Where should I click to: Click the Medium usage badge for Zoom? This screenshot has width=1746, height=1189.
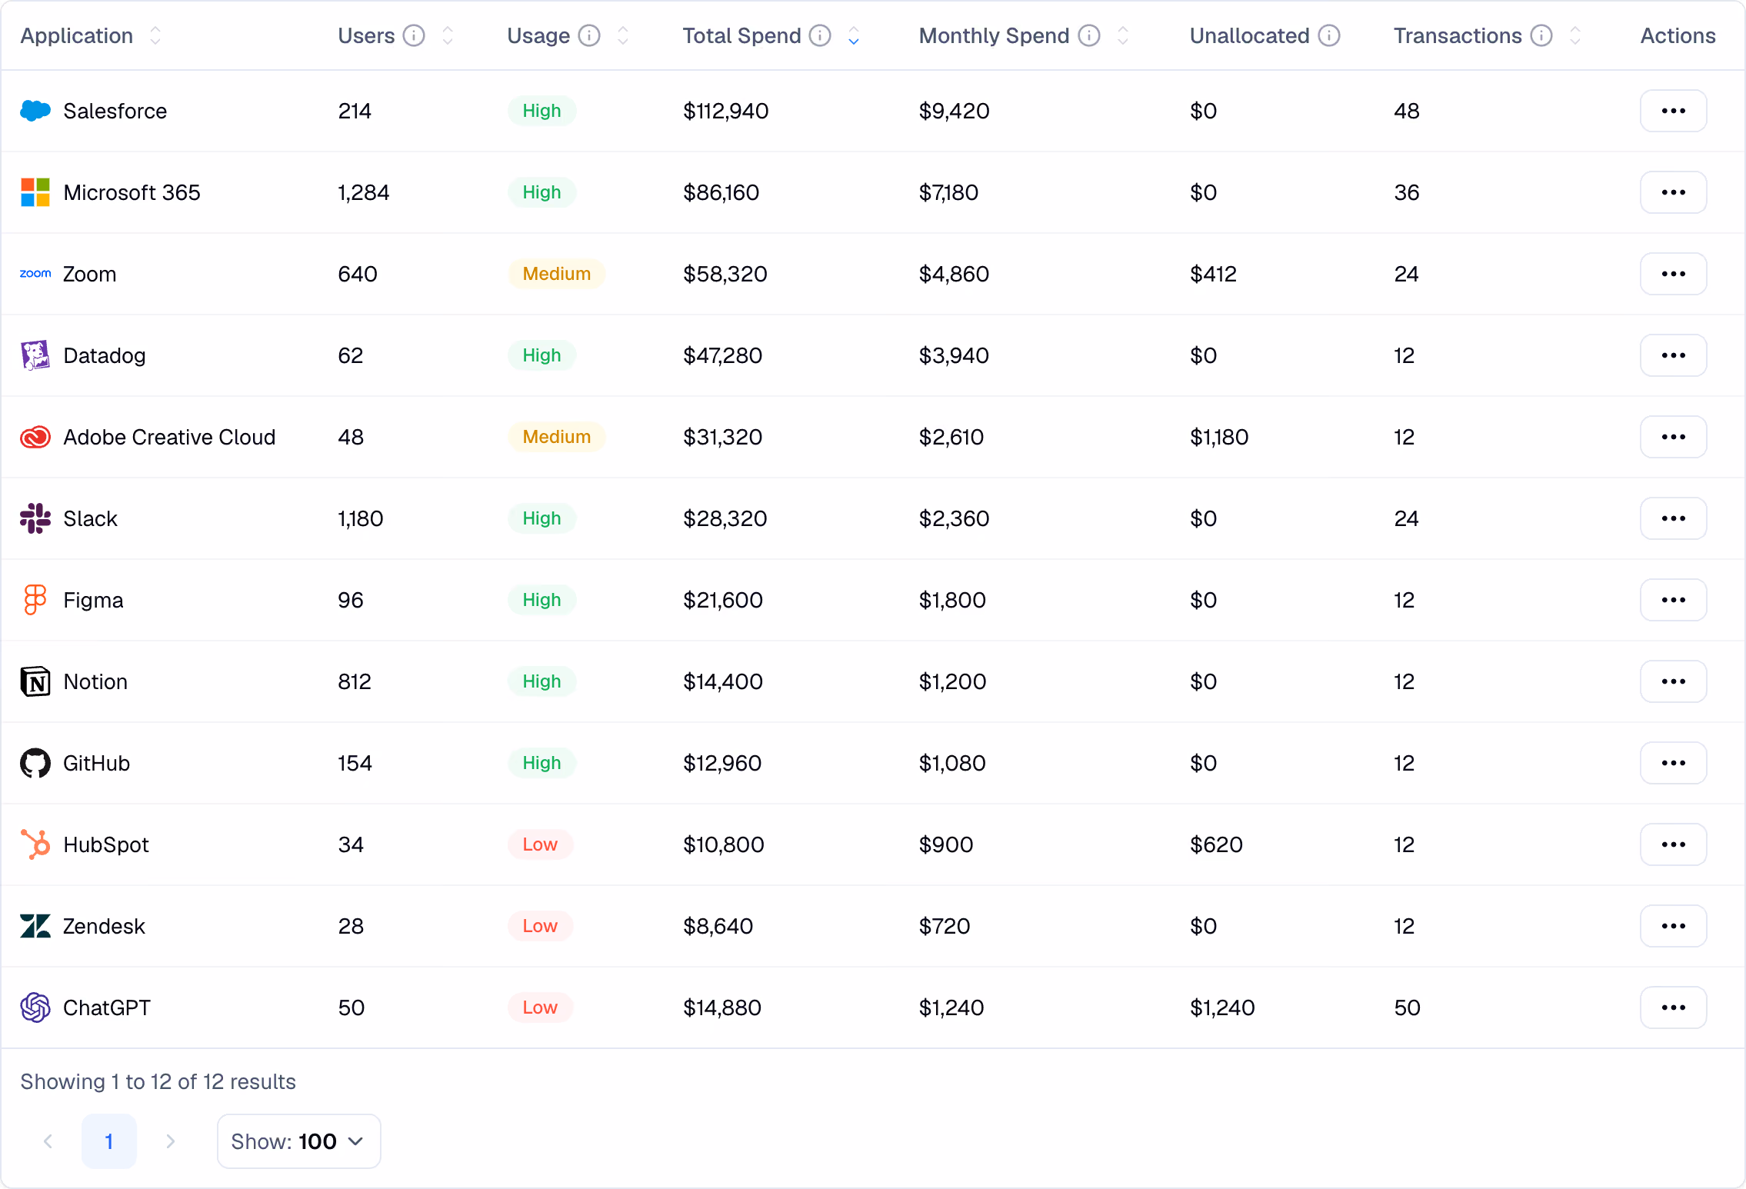tap(557, 274)
